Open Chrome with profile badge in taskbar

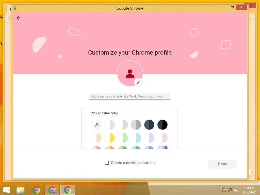click(52, 190)
